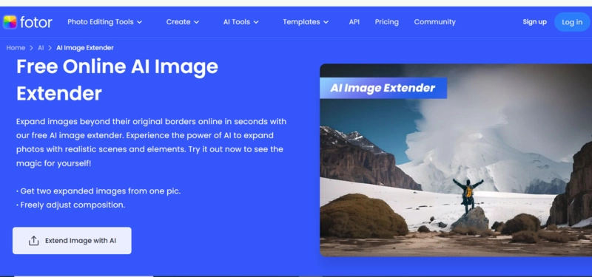Click the Fotor colorful logo icon

(10, 22)
